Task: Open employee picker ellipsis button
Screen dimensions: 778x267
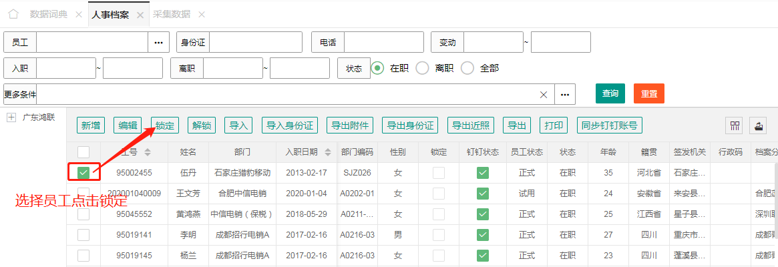Action: pyautogui.click(x=158, y=42)
